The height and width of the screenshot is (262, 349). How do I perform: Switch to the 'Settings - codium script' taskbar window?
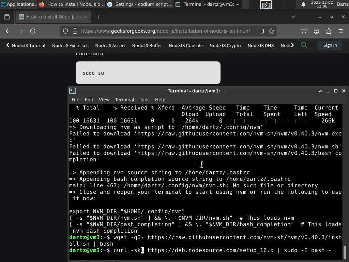140,4
